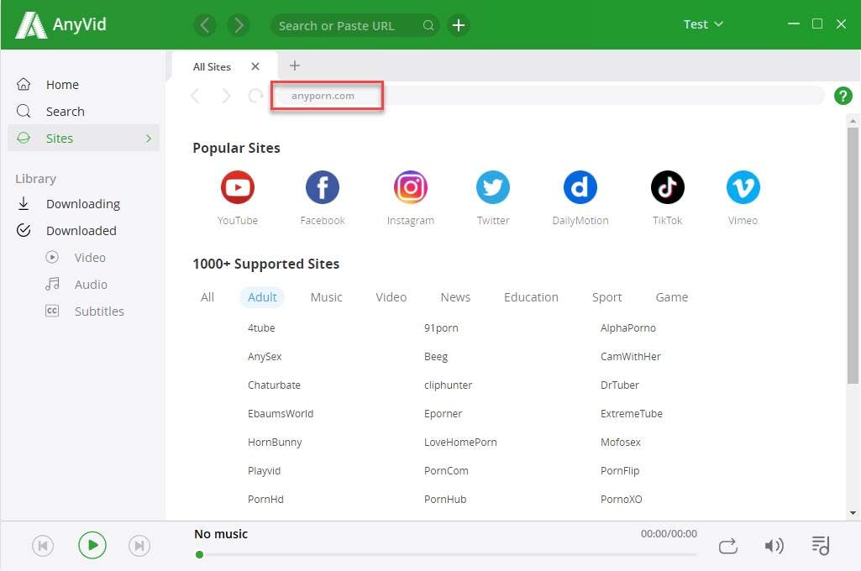Open the Test account dropdown
This screenshot has width=861, height=571.
703,24
